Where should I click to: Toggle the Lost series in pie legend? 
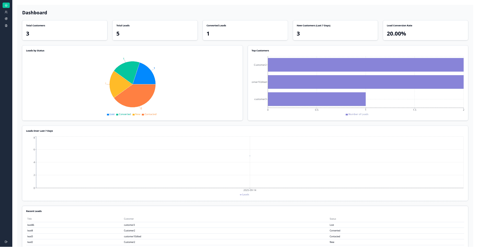(x=111, y=114)
